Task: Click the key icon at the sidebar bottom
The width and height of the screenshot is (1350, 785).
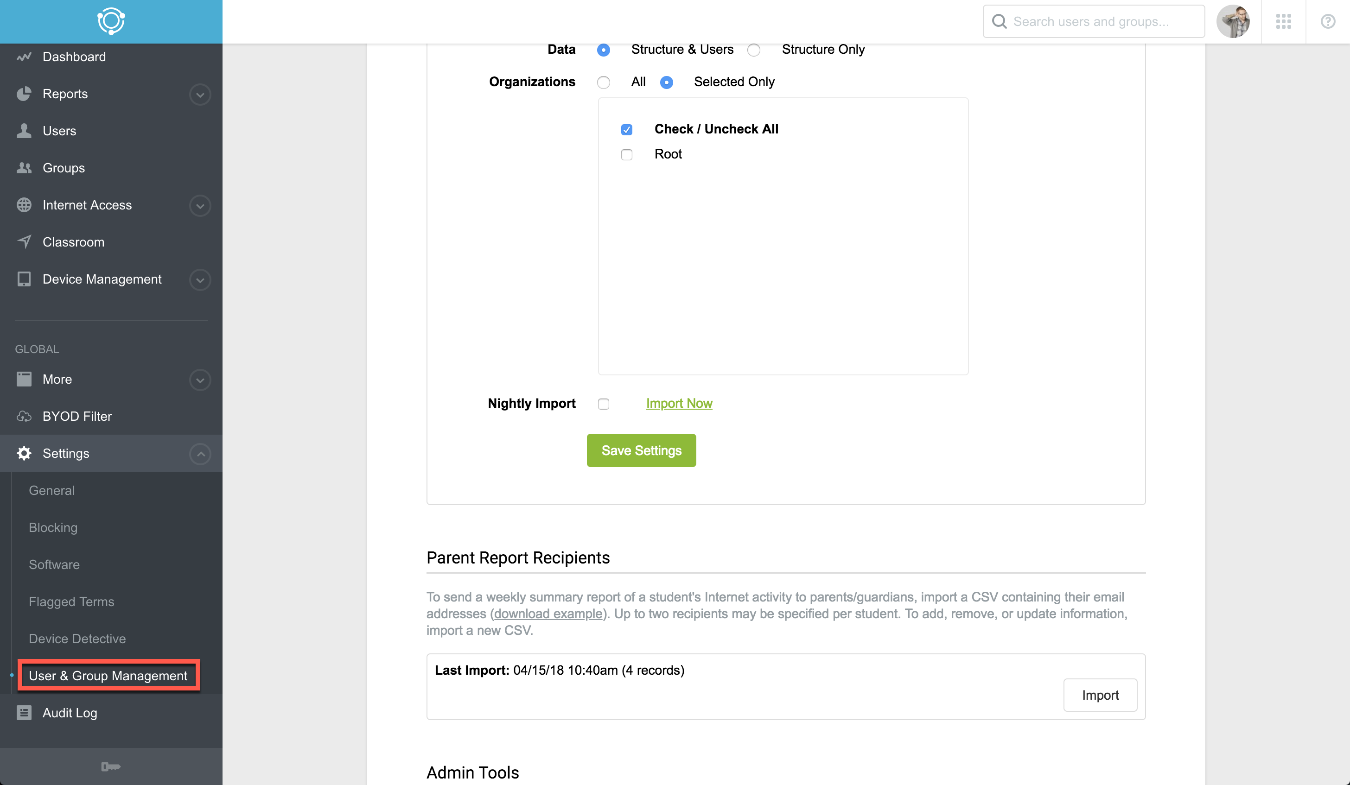Action: coord(111,767)
